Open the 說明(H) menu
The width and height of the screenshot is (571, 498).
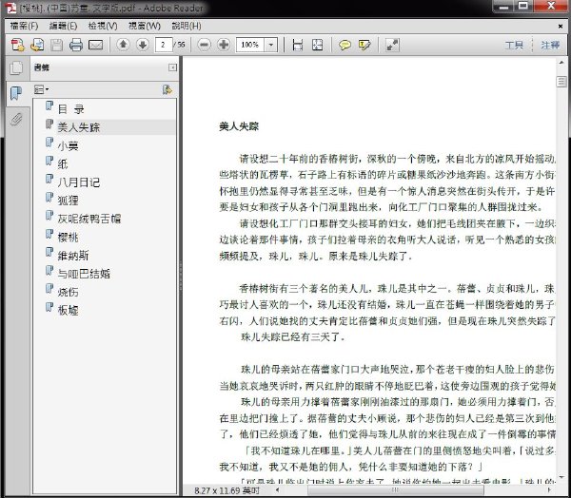187,26
